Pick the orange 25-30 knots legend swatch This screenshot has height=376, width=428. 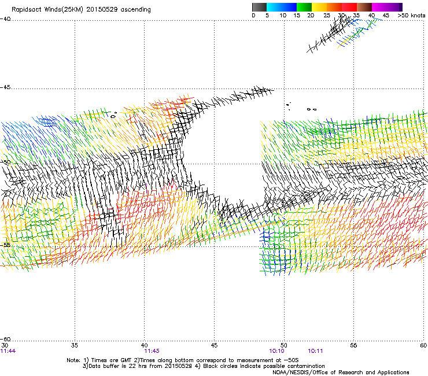[334, 7]
